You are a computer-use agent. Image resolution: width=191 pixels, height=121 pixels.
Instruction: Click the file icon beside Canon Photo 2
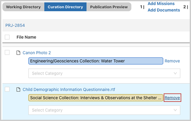[18, 53]
